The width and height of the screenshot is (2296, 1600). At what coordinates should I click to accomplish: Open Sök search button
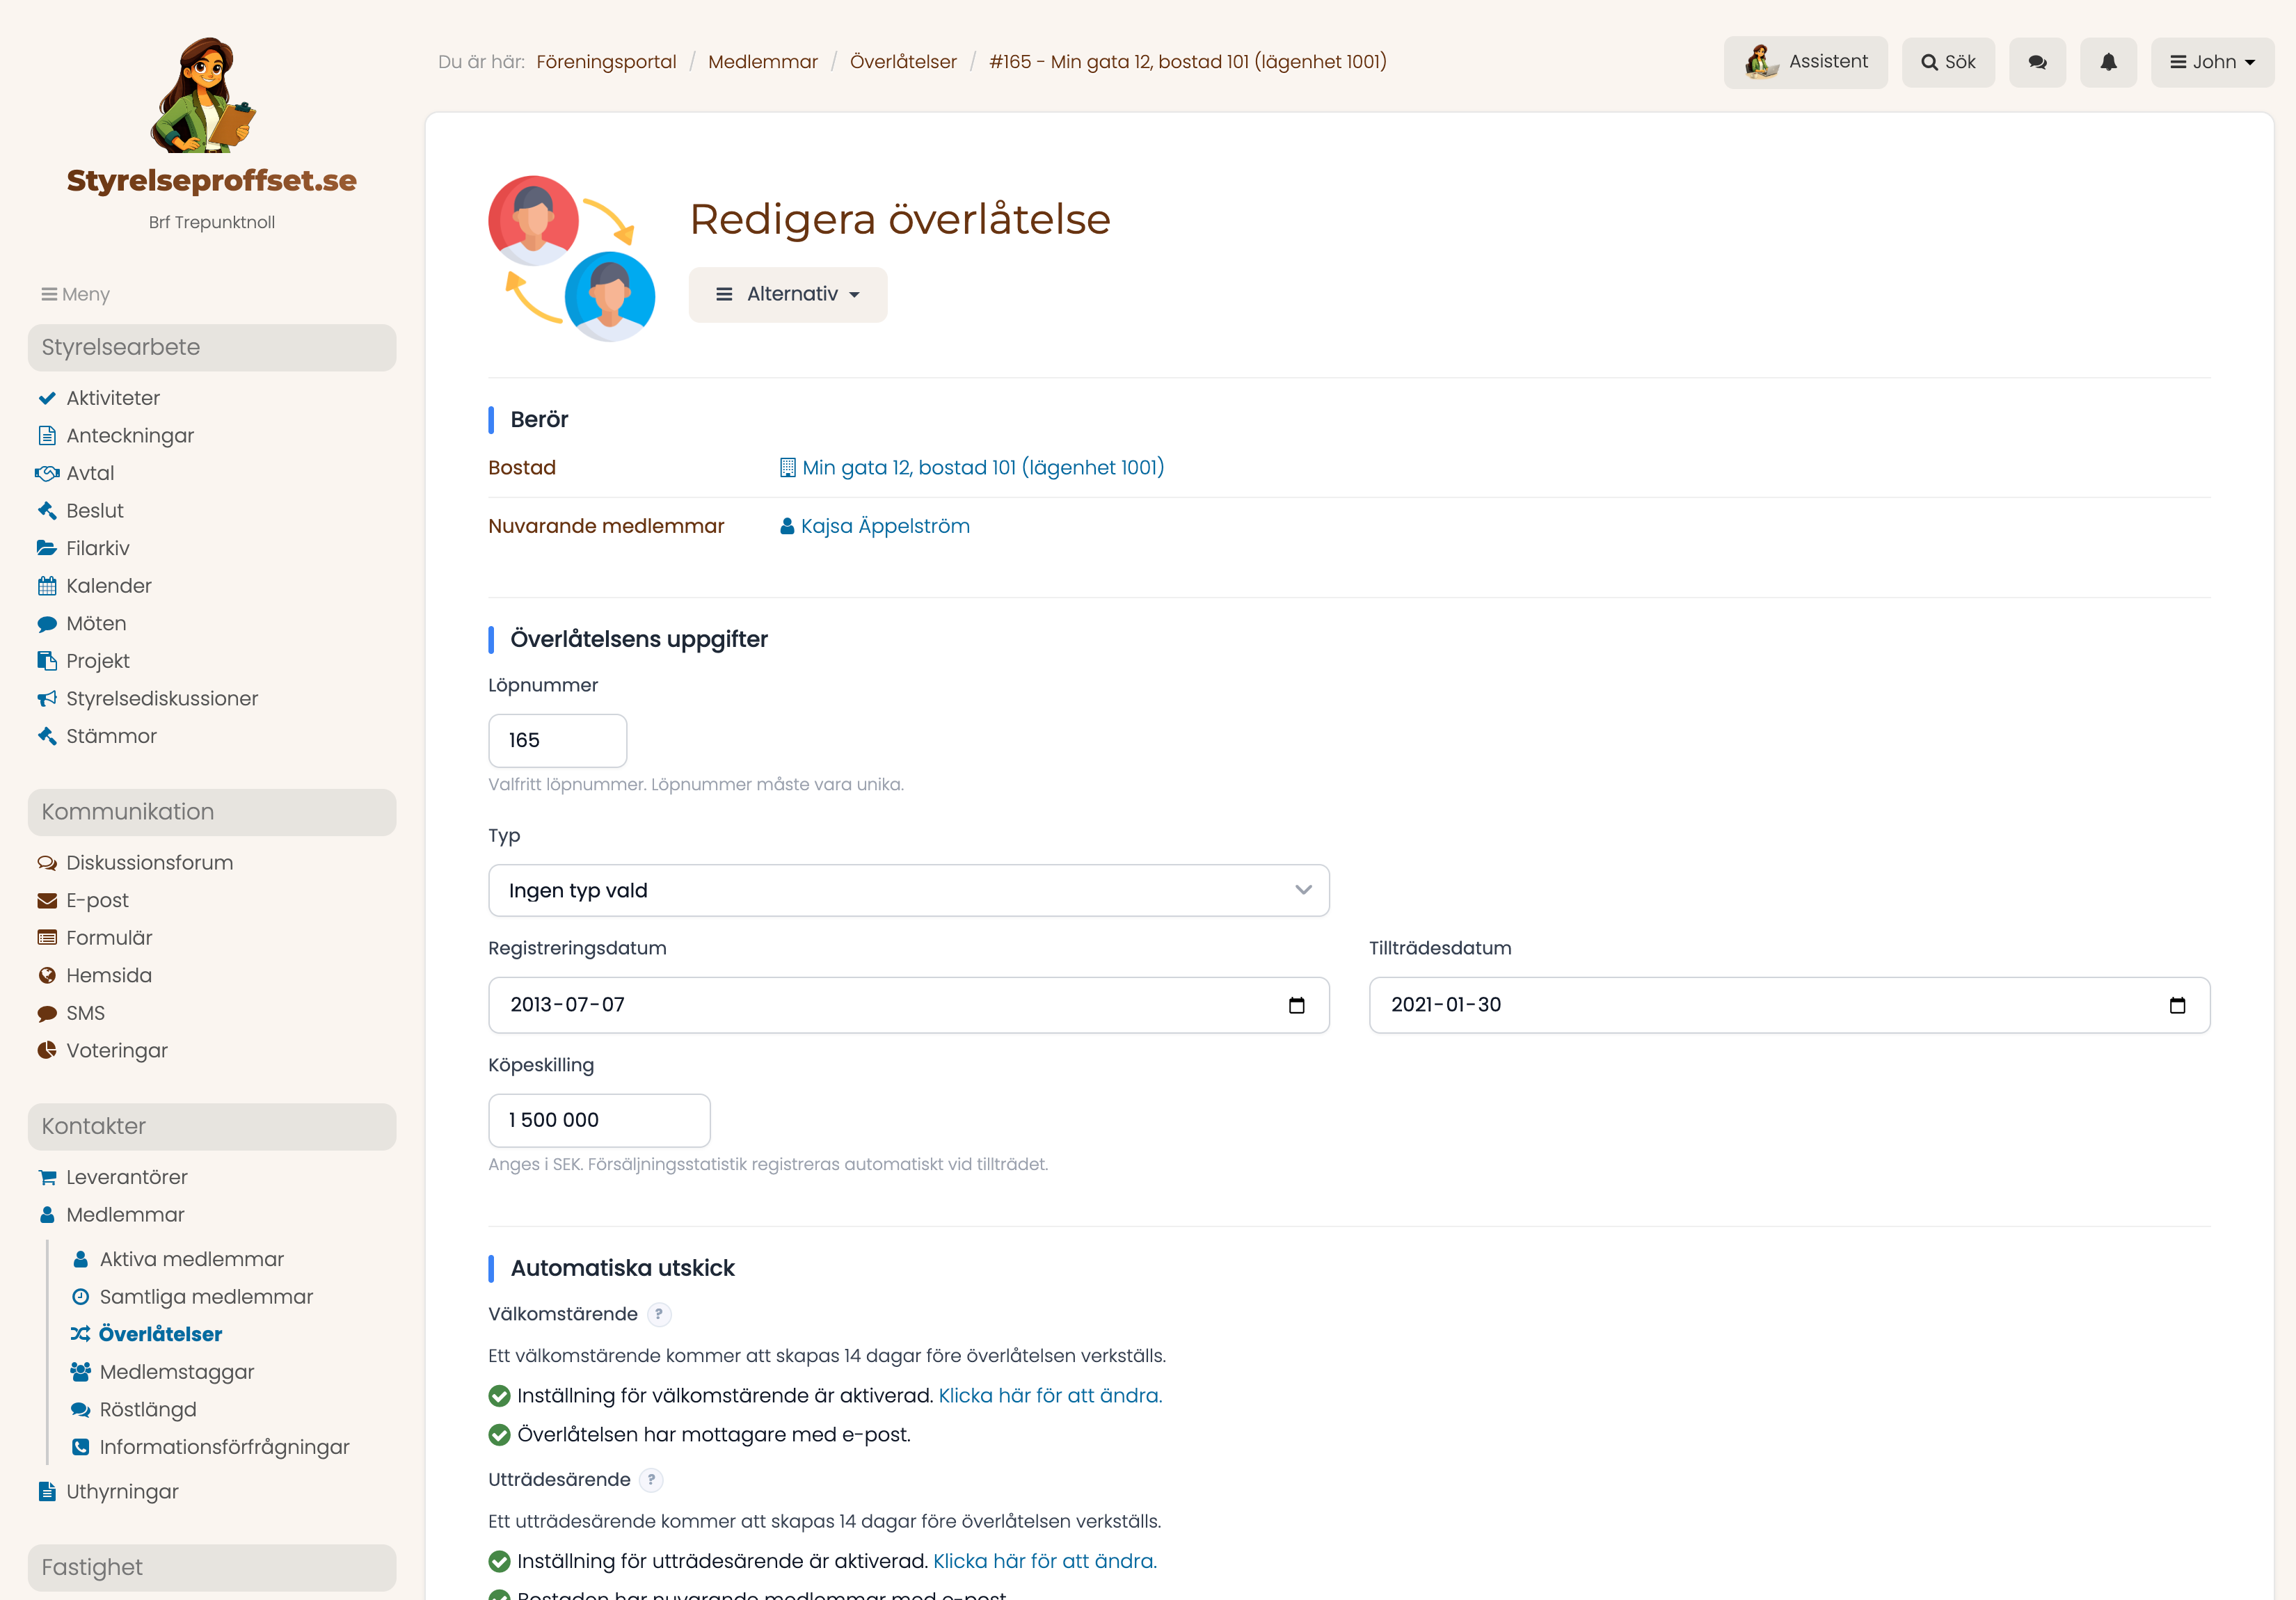[x=1947, y=62]
